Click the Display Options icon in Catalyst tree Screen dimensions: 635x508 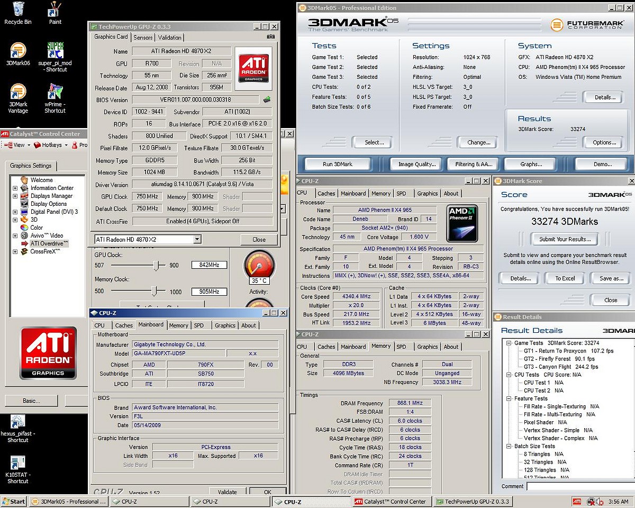click(24, 204)
